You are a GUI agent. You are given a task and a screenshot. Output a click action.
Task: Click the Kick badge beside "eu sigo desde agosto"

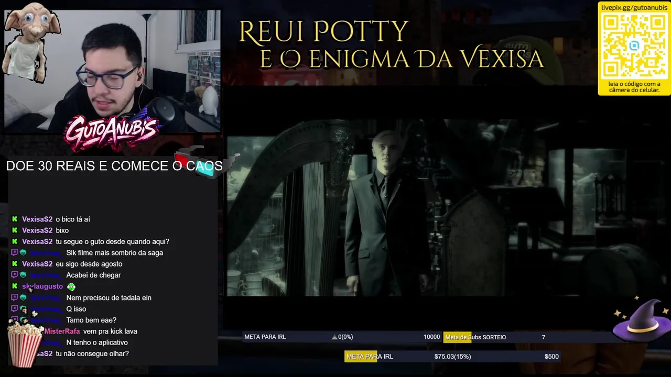15,264
